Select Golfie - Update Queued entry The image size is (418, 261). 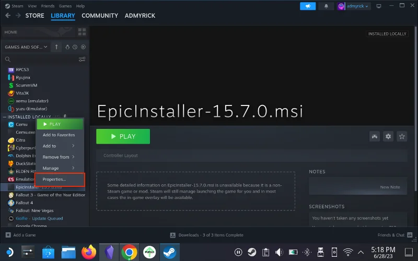coord(39,218)
